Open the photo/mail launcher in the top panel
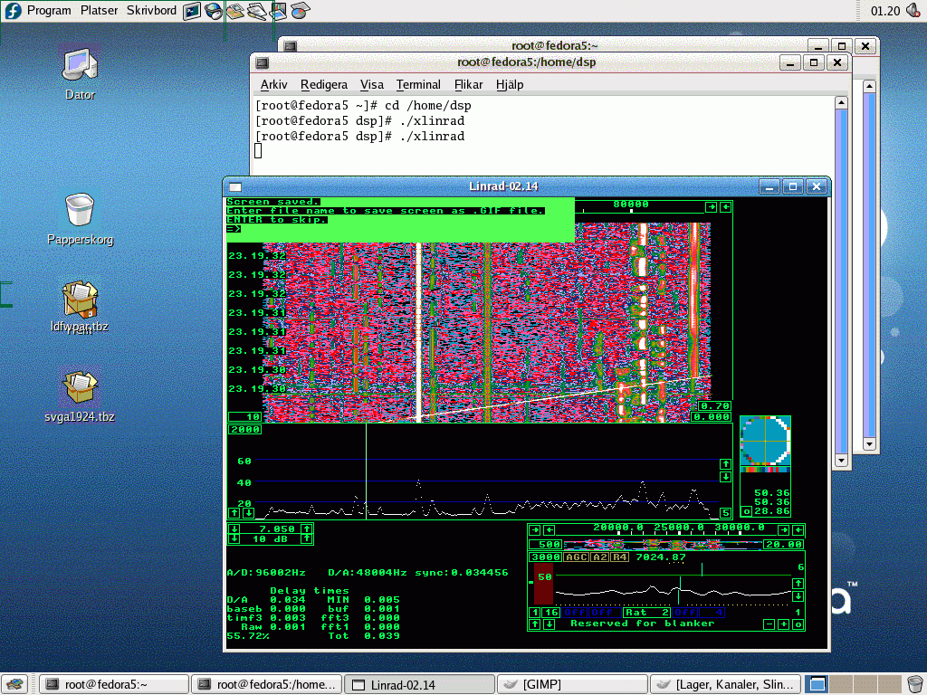 (x=235, y=11)
